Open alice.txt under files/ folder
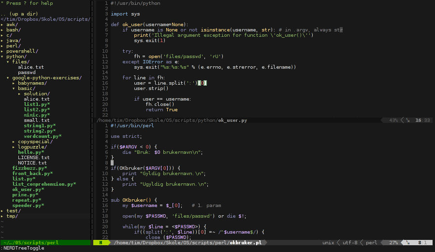This screenshot has width=435, height=252. click(31, 67)
